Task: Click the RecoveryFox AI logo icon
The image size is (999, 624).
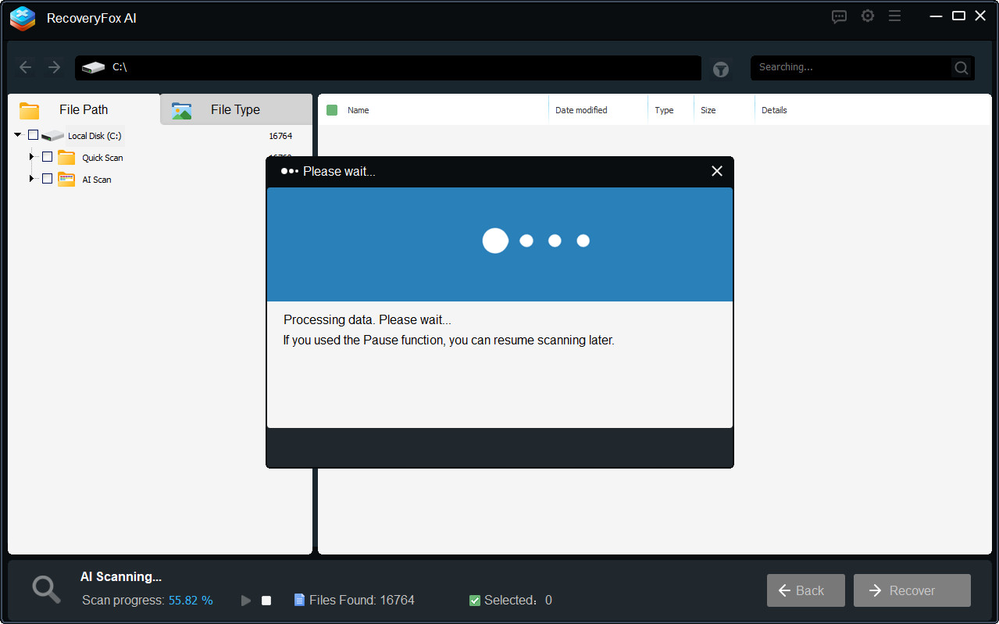Action: (x=23, y=18)
